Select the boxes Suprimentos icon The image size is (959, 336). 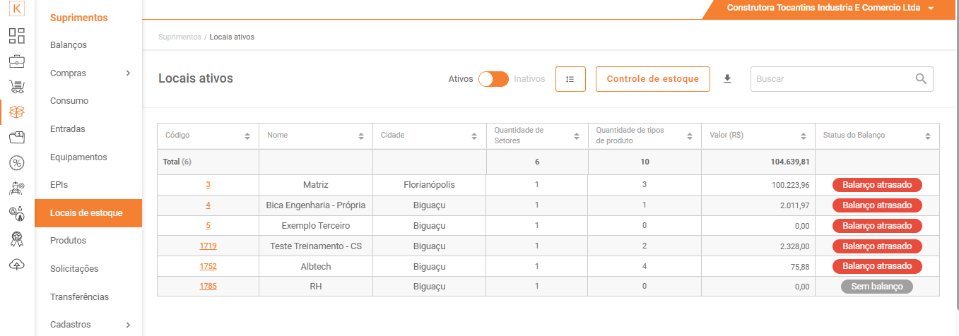pos(17,112)
